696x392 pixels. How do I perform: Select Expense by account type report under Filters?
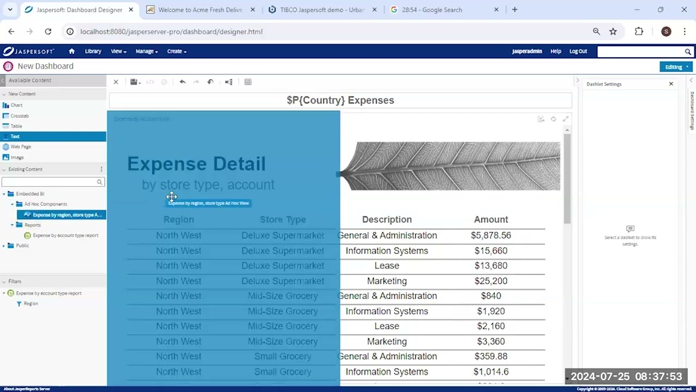click(48, 293)
